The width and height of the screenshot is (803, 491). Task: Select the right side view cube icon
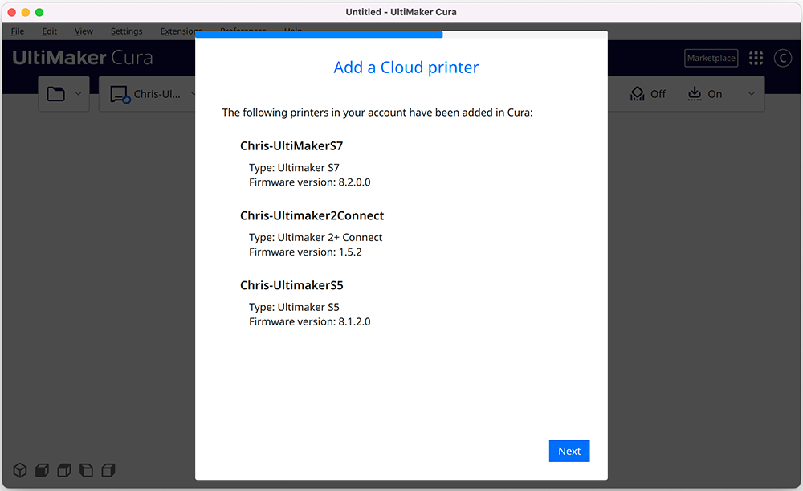[x=108, y=470]
